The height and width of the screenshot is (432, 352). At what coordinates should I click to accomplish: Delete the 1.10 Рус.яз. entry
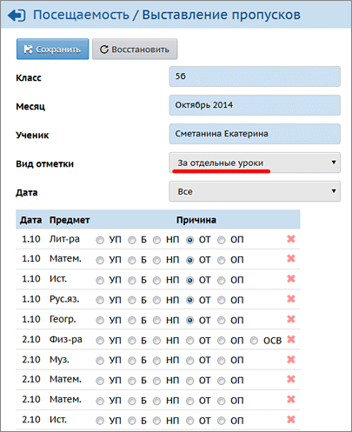click(290, 299)
